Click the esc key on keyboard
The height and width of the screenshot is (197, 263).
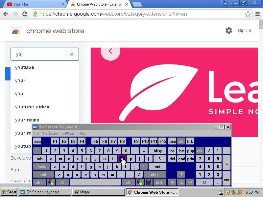point(37,142)
